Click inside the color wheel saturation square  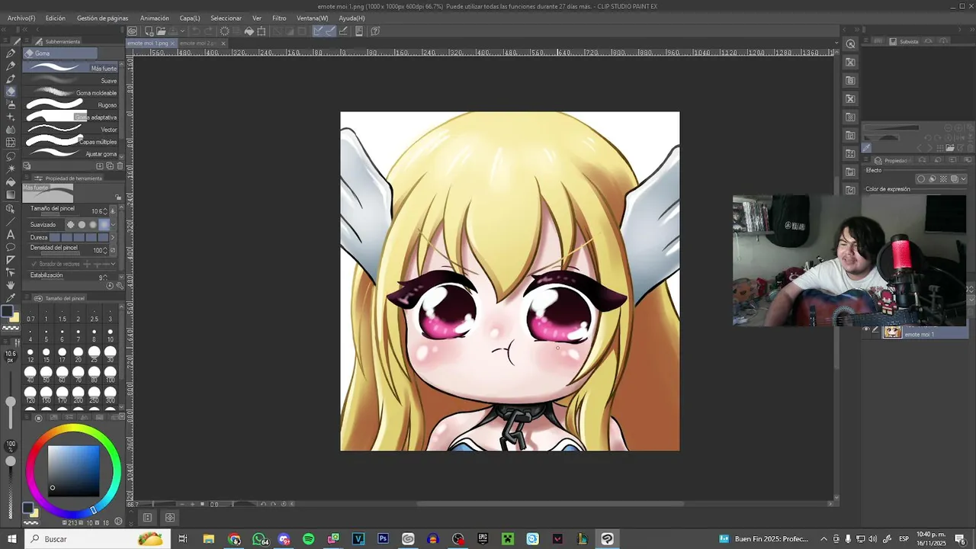tap(73, 470)
